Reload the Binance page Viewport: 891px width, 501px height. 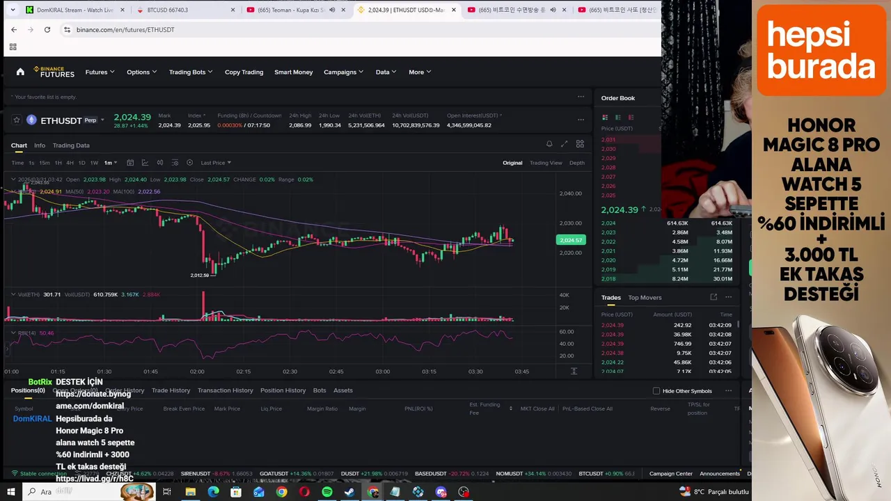[47, 29]
